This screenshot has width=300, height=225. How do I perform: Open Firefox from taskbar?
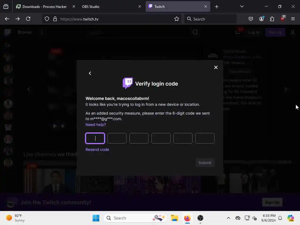click(x=187, y=218)
